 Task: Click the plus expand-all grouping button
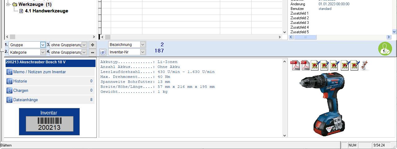(92, 45)
